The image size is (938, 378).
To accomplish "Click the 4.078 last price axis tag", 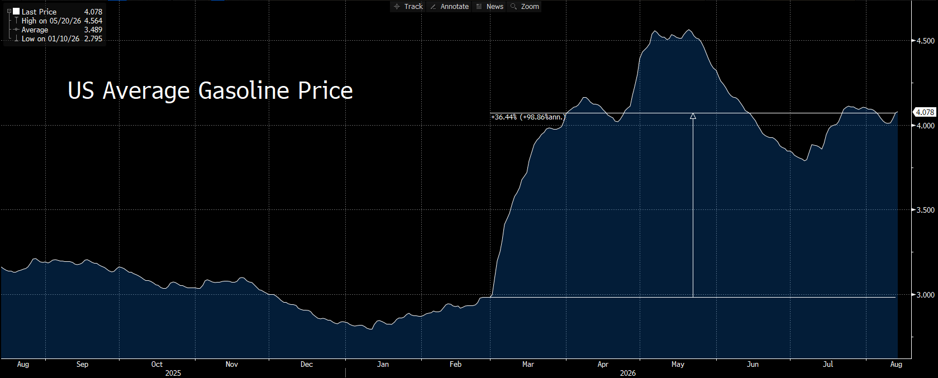I will coord(925,112).
